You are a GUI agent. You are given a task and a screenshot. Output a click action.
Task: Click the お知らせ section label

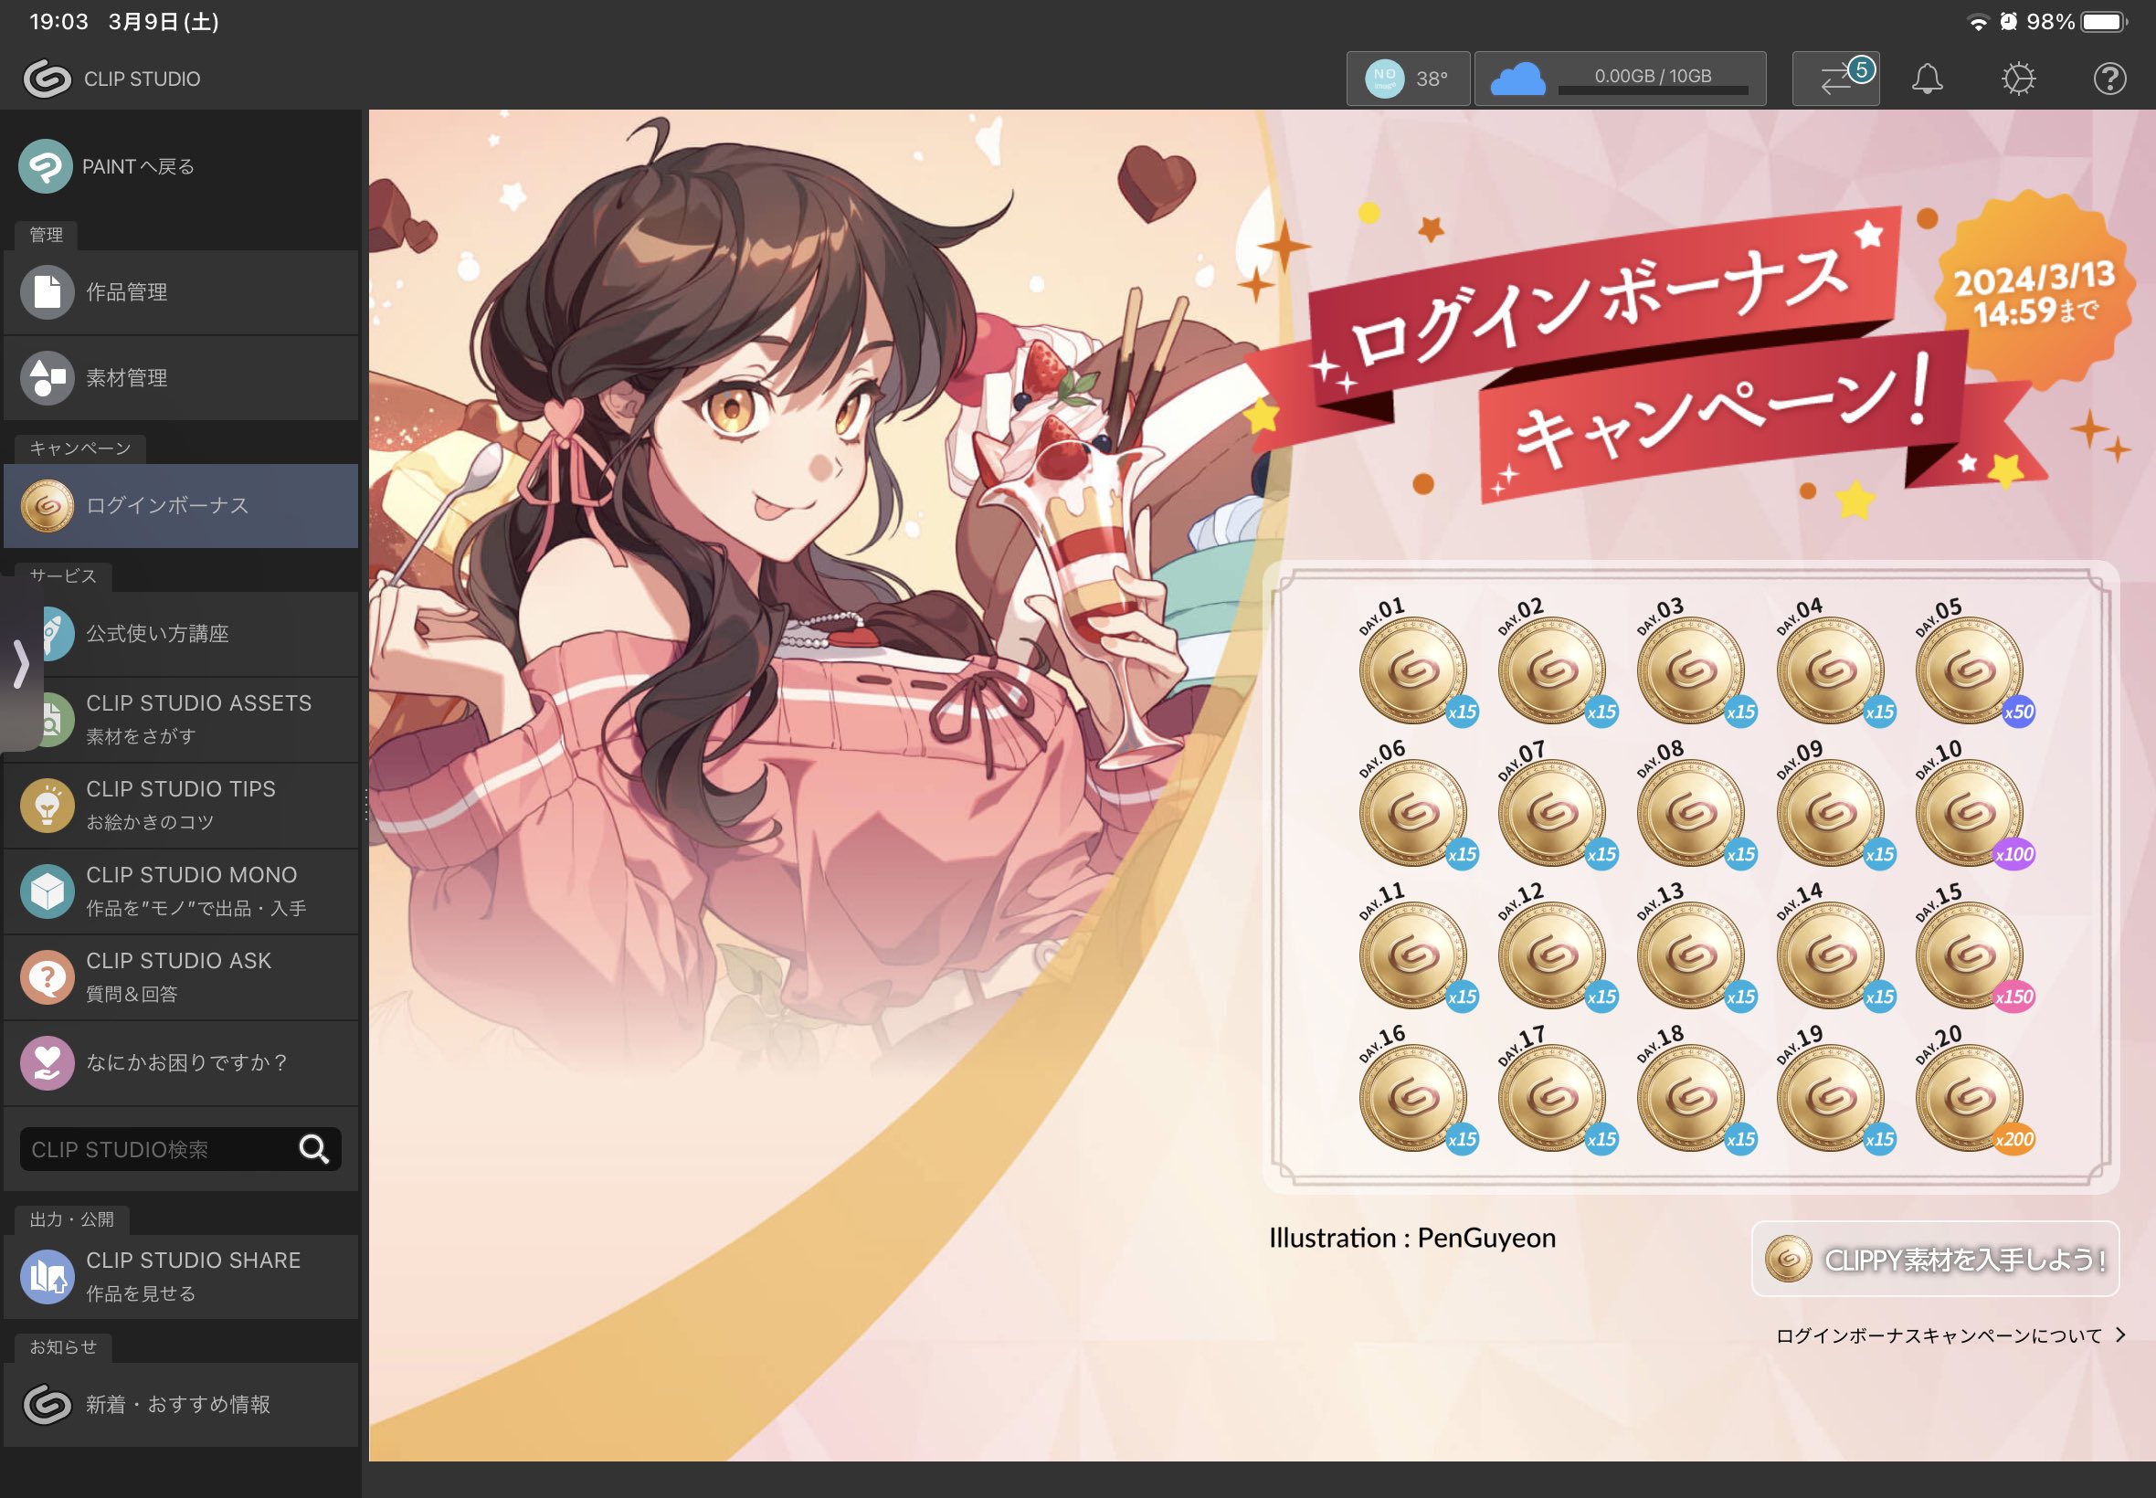point(63,1347)
